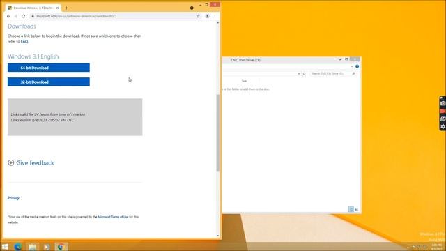Open the Windows Start button
The image size is (446, 251).
[5, 246]
